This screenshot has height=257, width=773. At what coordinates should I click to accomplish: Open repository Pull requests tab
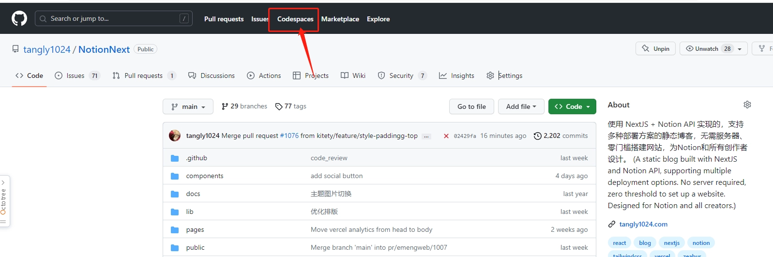click(144, 76)
